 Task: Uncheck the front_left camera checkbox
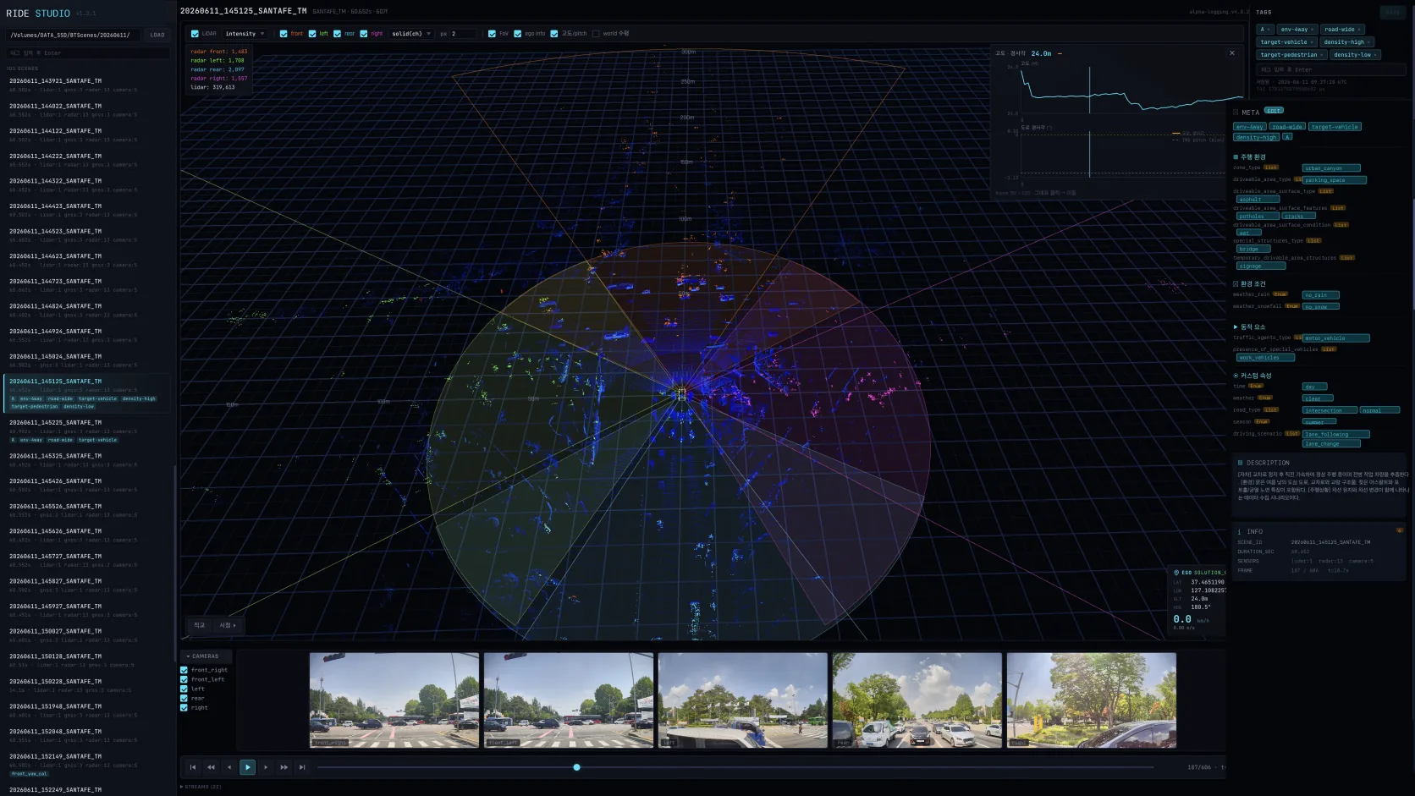(x=184, y=679)
